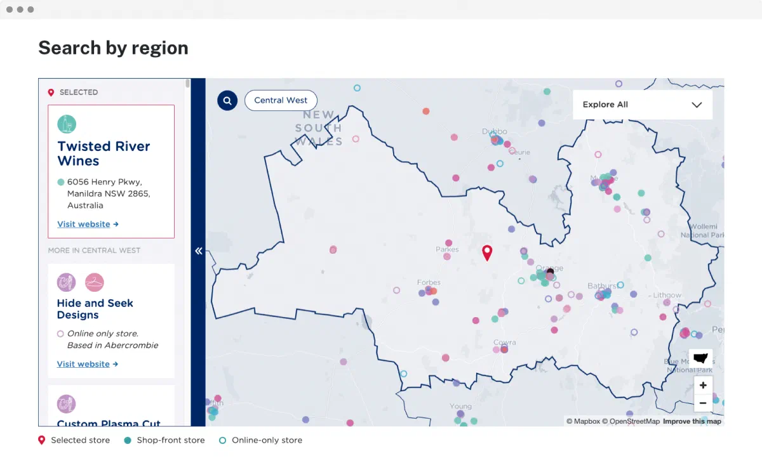Click the Explore All chevron arrow
This screenshot has width=762, height=463.
697,105
